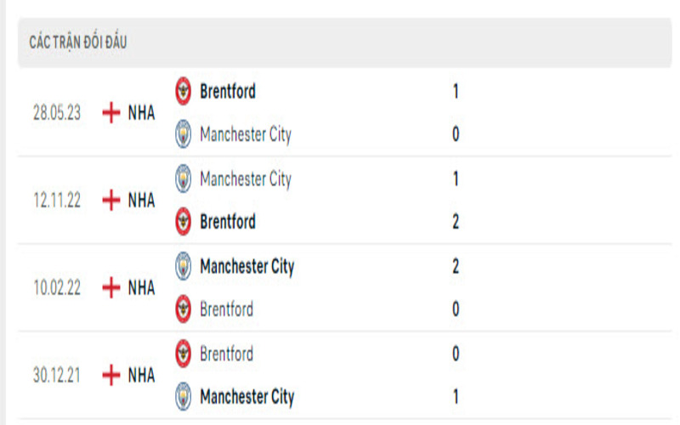Click Brentford crest in 12.11.22 match
The height and width of the screenshot is (425, 680).
point(184,222)
